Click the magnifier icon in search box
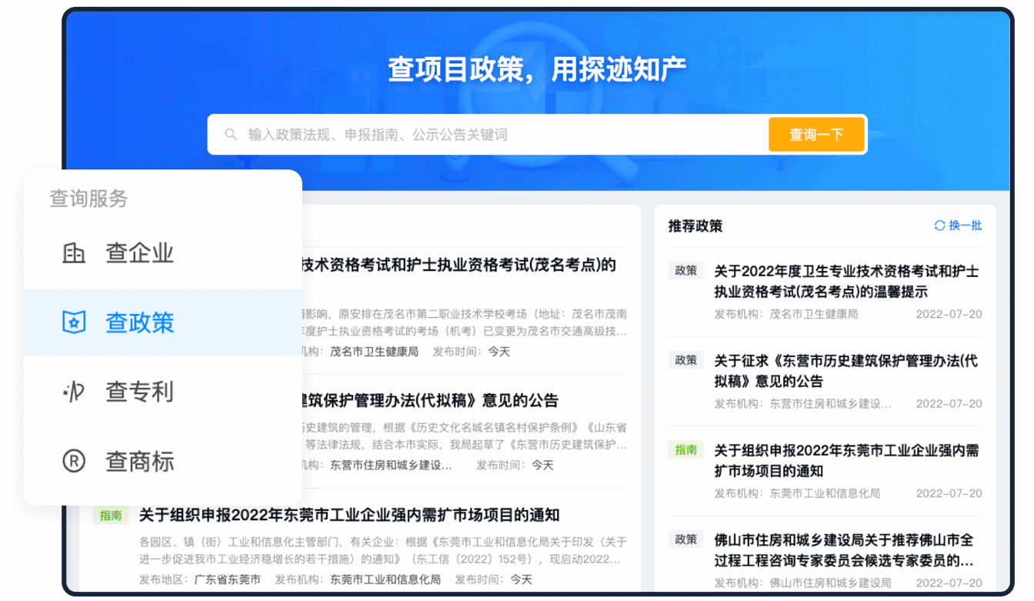 (x=231, y=135)
